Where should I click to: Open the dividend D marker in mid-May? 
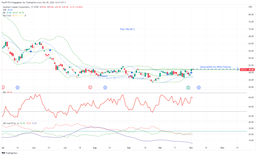click(18, 87)
